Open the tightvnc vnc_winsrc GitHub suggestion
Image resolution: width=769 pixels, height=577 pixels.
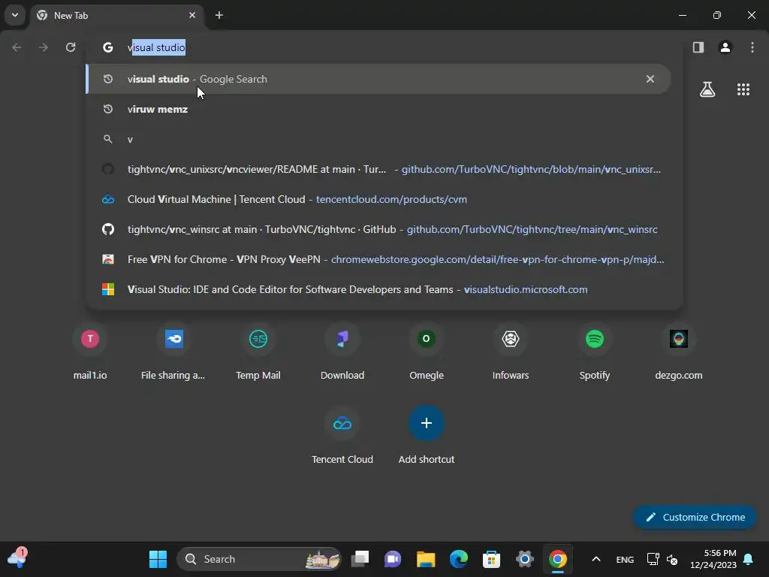pos(378,229)
